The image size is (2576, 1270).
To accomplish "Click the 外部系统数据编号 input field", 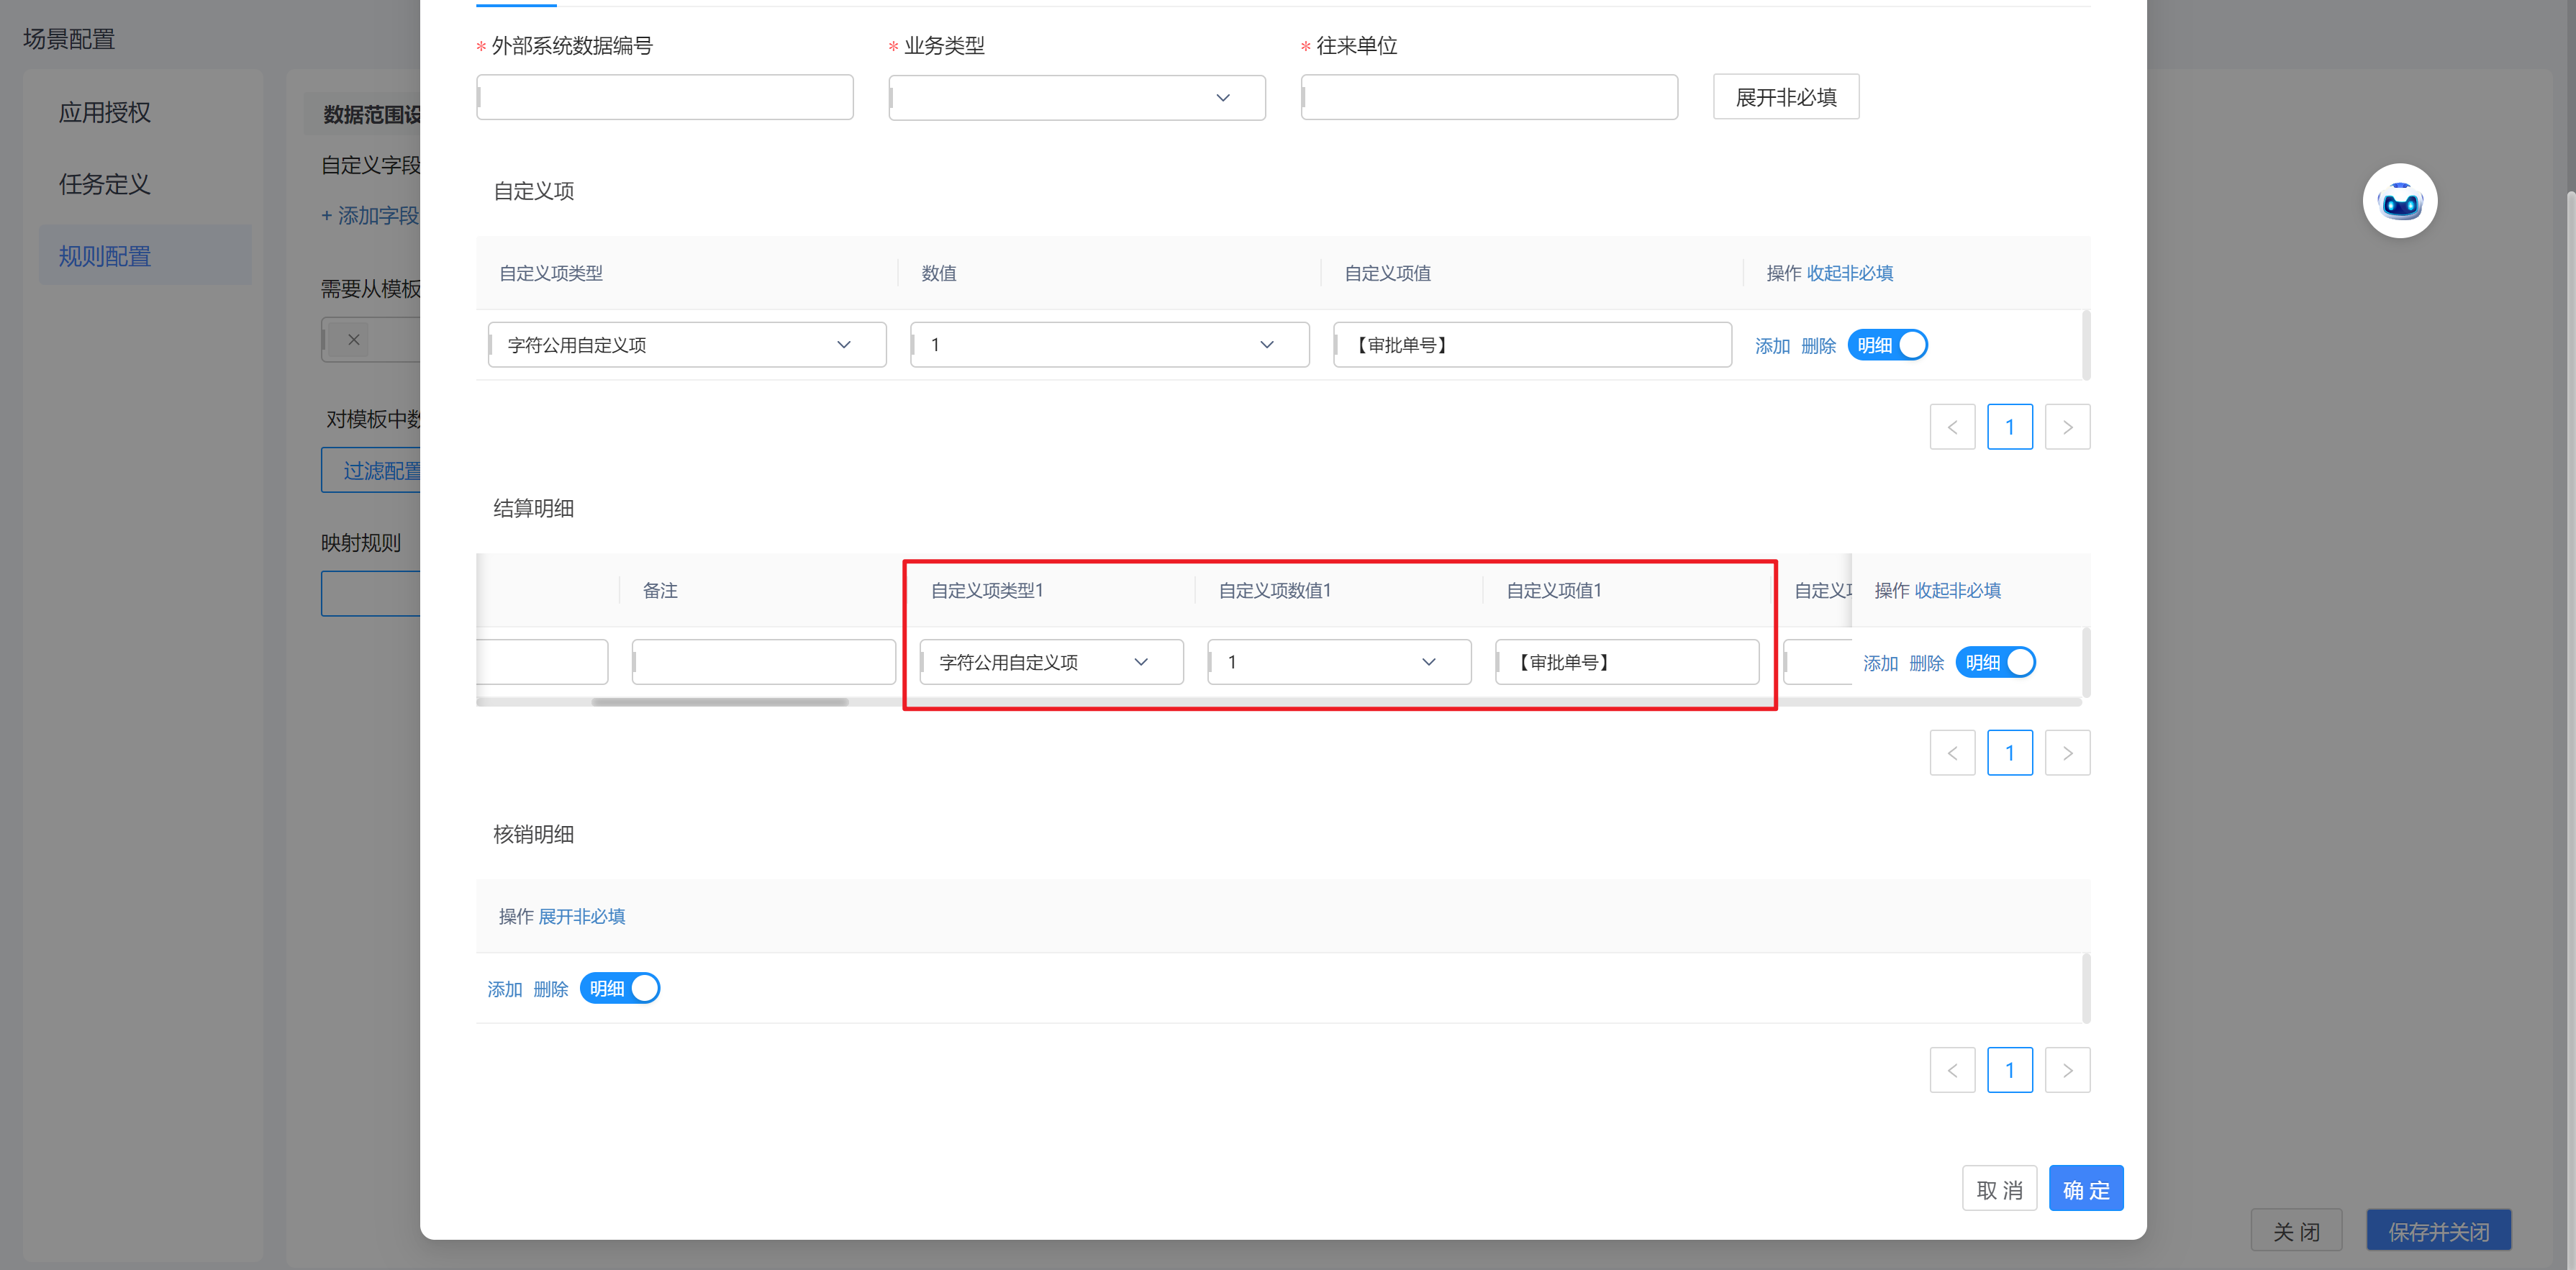I will pos(665,97).
